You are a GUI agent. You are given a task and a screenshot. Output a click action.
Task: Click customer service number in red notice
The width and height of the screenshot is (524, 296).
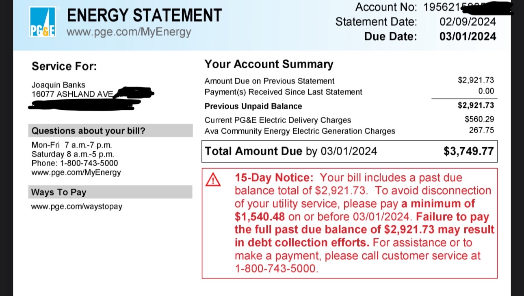(x=275, y=269)
